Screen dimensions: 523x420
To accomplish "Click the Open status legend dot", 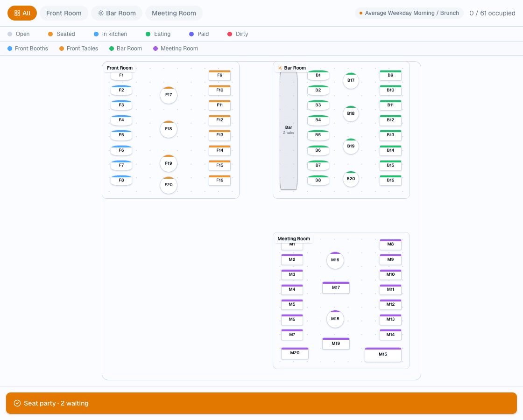I will 10,34.
